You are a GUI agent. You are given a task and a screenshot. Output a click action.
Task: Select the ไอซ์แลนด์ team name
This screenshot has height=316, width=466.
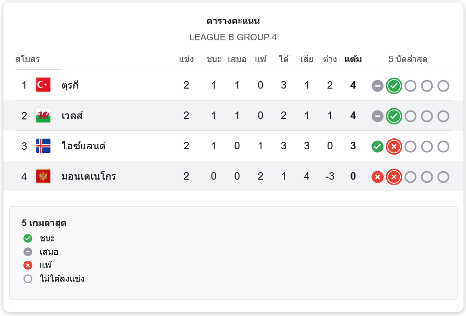pyautogui.click(x=84, y=146)
